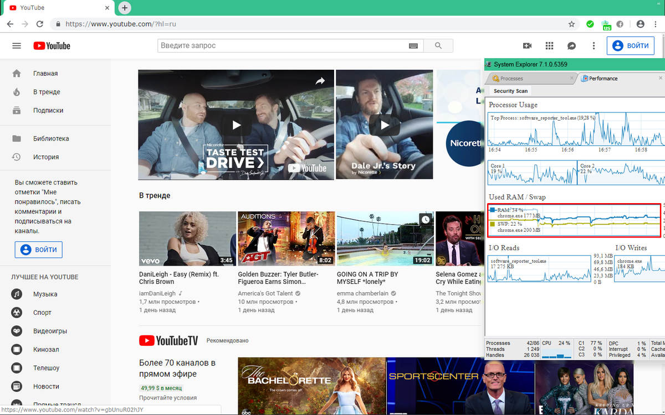Click the YouTube browser tab
The image size is (665, 415).
click(58, 8)
